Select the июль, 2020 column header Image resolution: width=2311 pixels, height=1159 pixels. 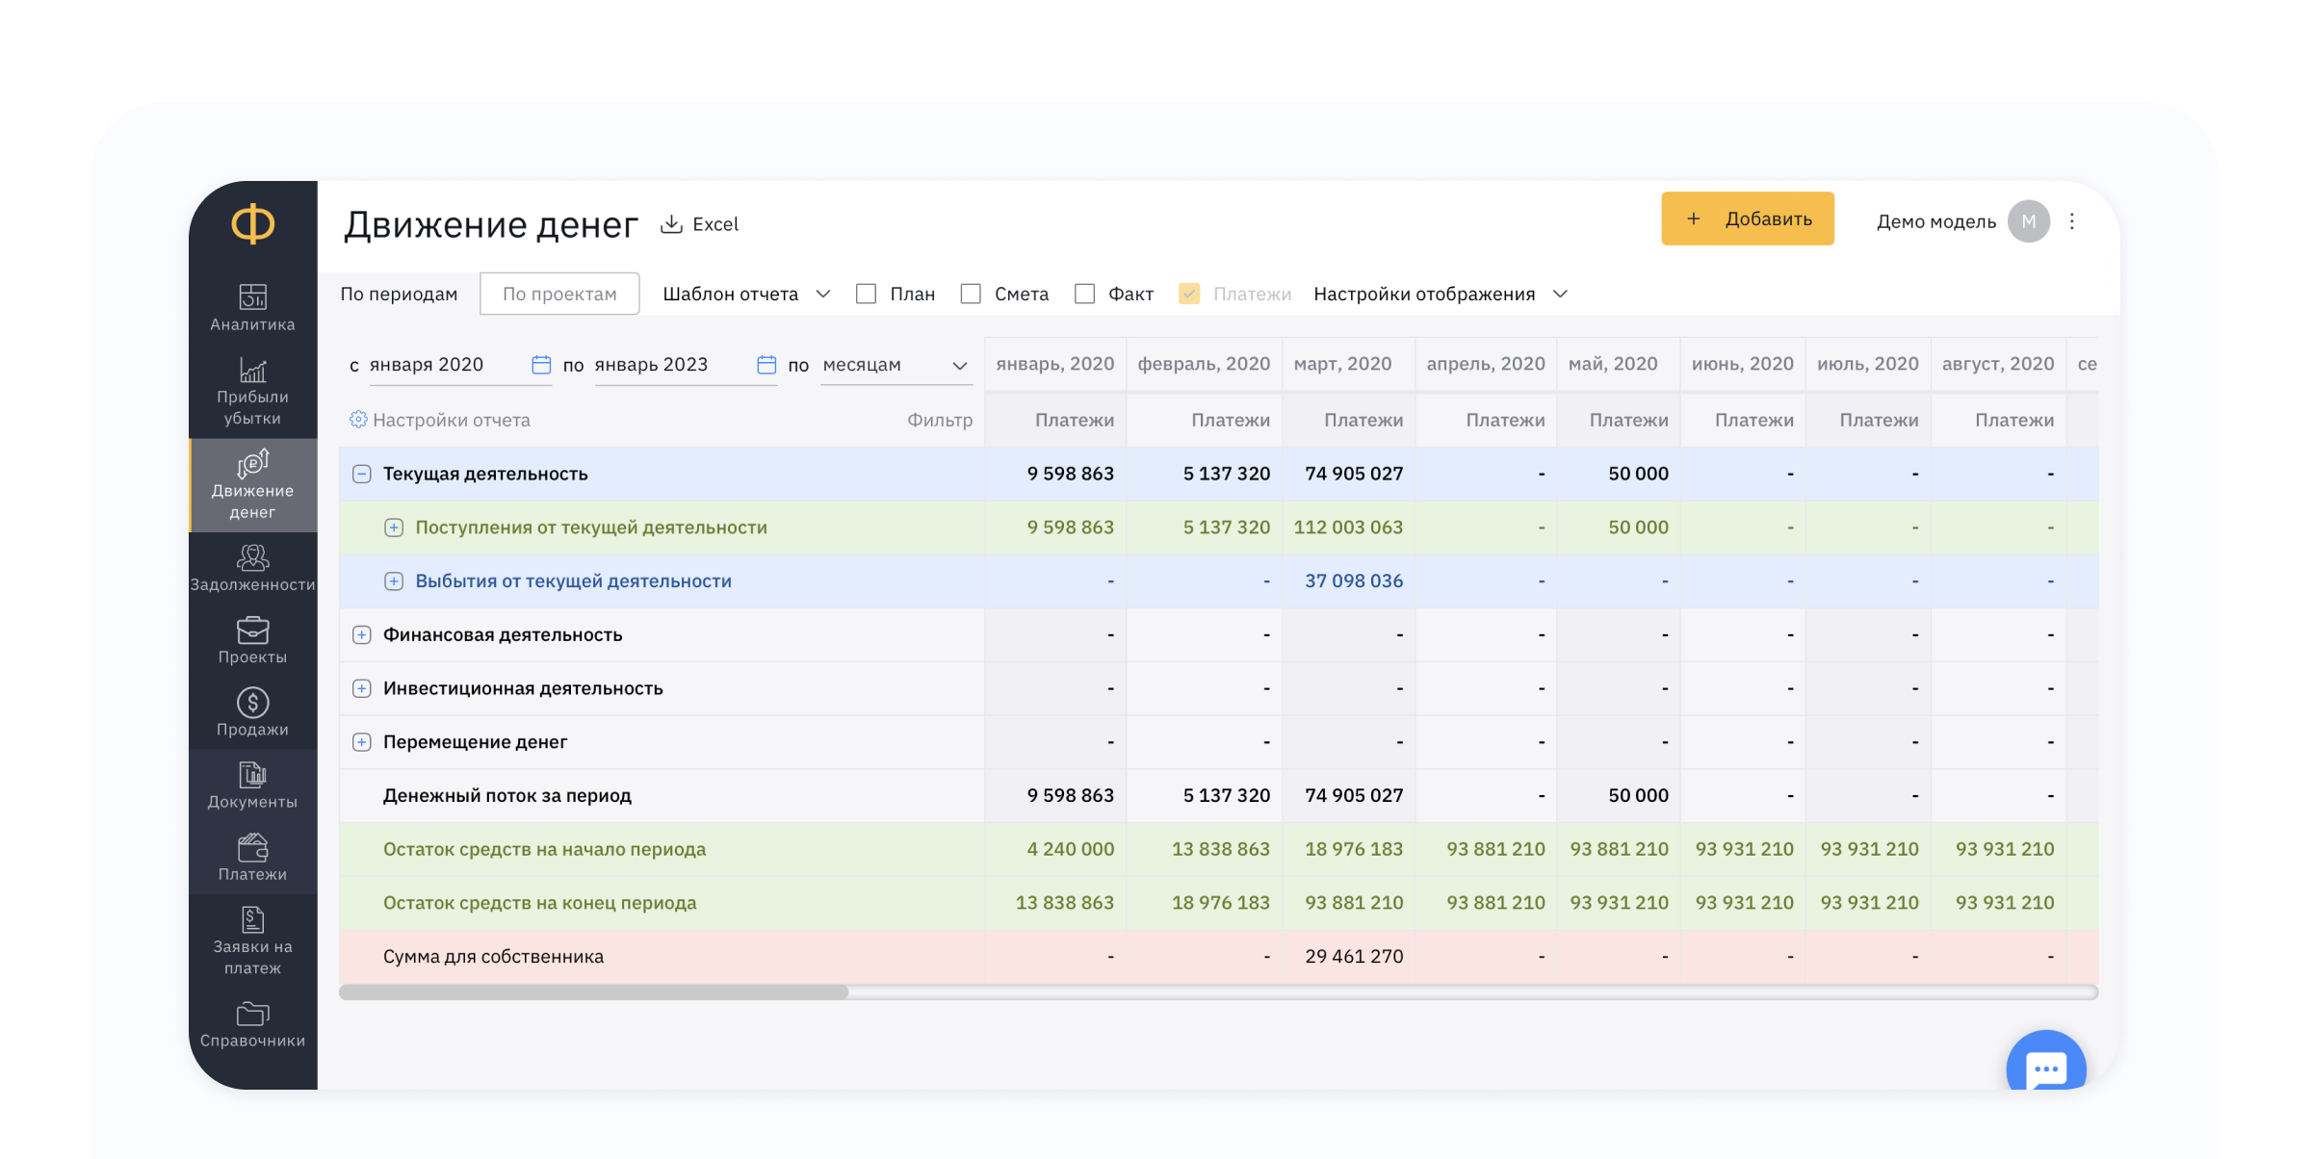pos(1868,364)
